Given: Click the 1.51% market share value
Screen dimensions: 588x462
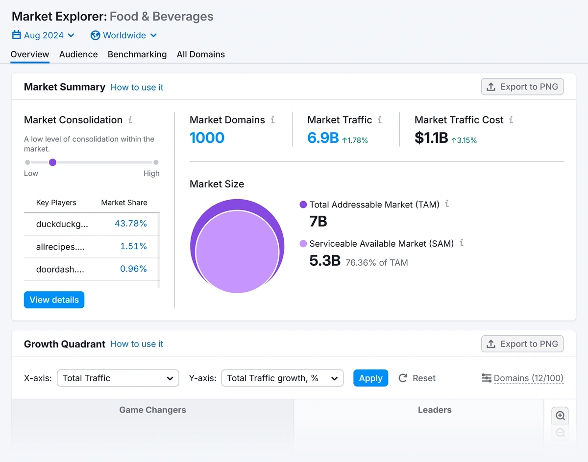Looking at the screenshot, I should point(134,246).
